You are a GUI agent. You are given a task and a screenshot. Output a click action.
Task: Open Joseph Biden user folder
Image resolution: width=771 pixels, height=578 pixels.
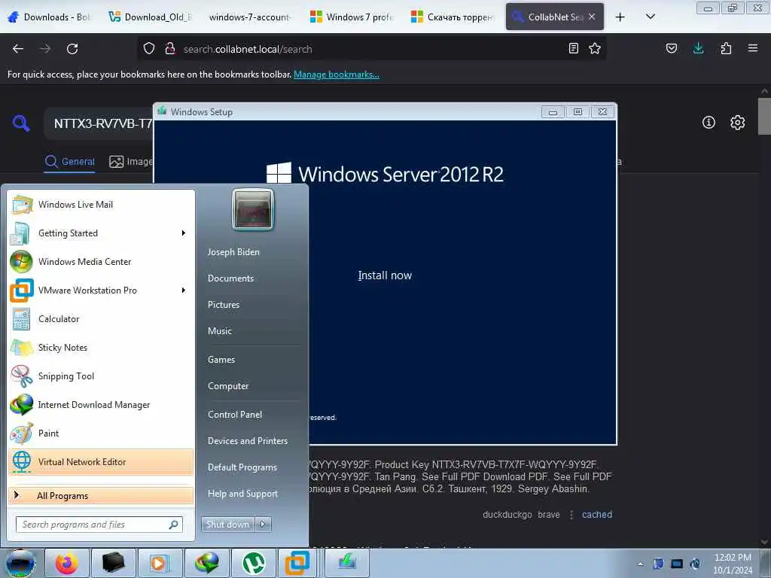coord(233,251)
